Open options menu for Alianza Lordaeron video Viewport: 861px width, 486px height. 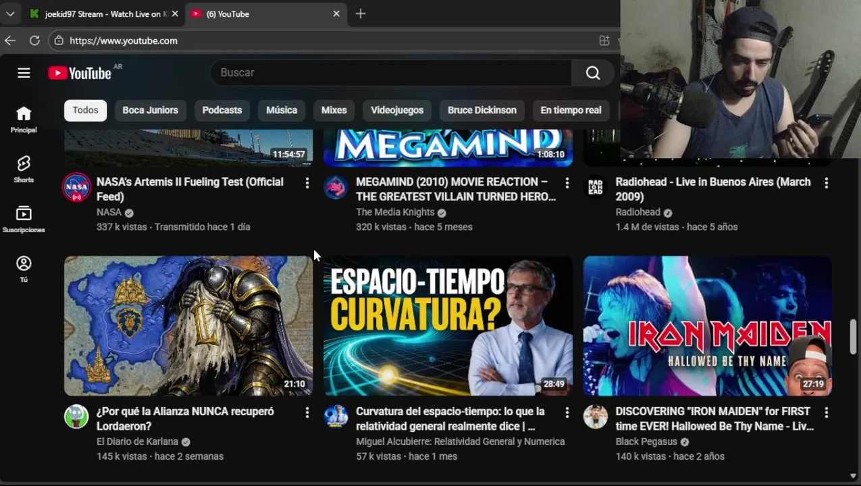307,412
